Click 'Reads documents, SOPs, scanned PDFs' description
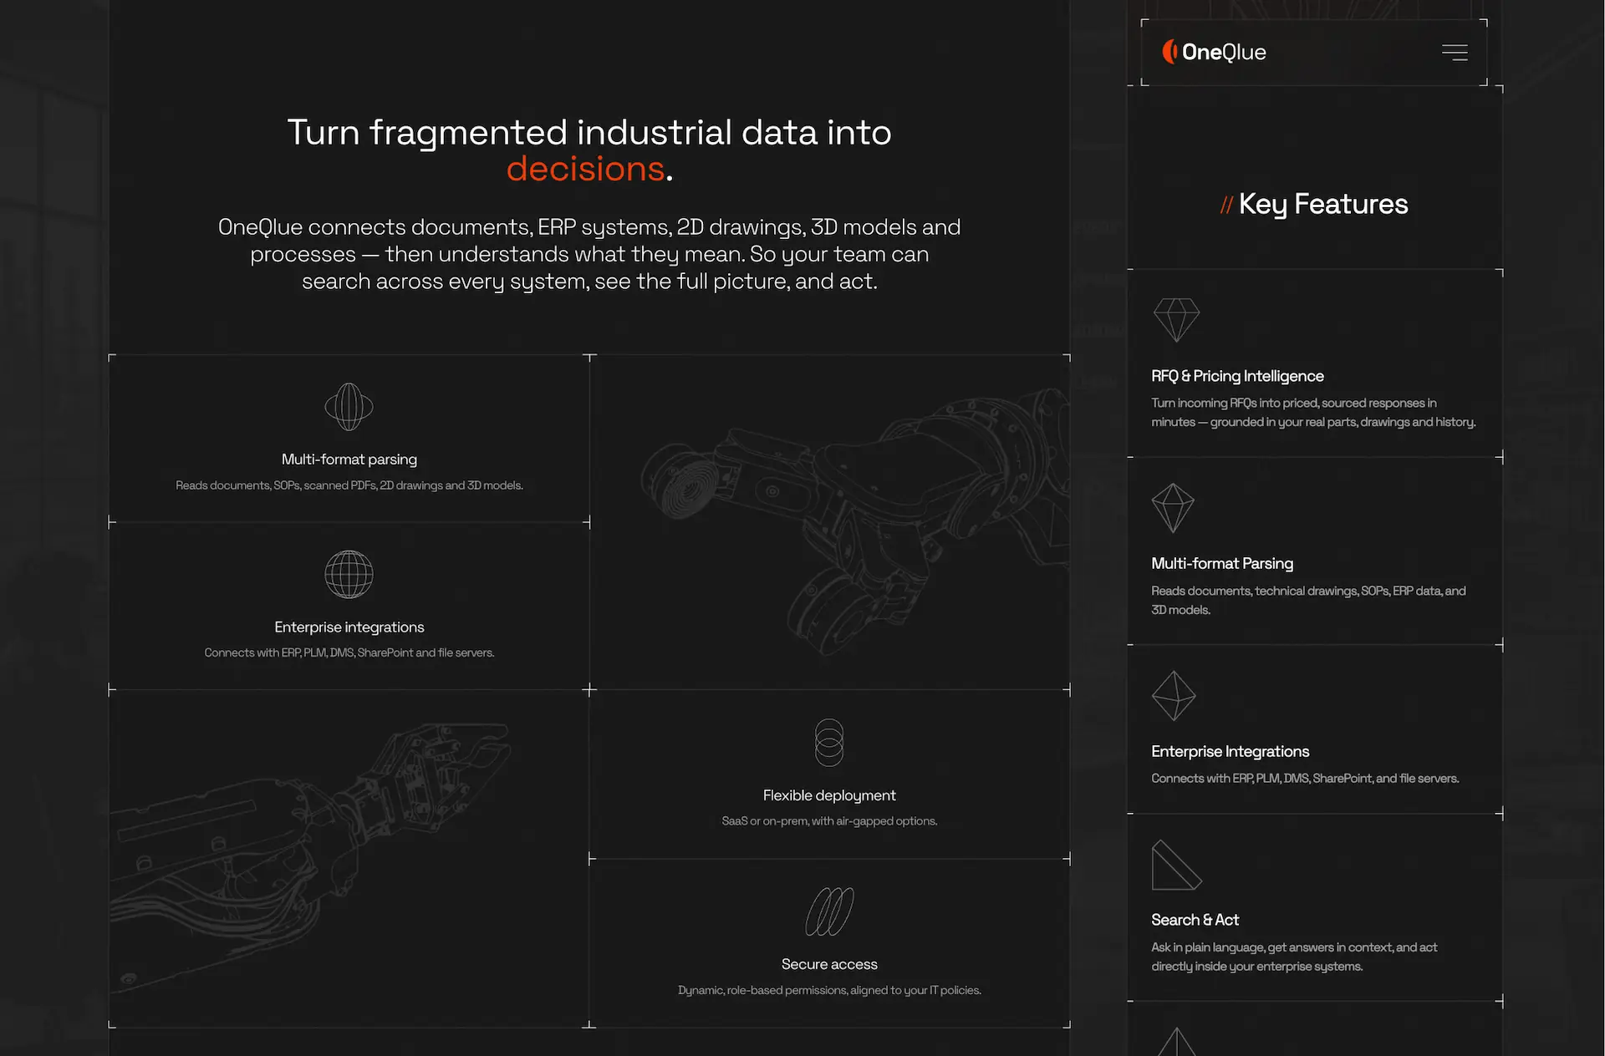This screenshot has height=1056, width=1605. (349, 485)
